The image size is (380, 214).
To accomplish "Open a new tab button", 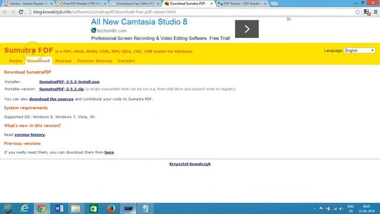I will pos(274,4).
